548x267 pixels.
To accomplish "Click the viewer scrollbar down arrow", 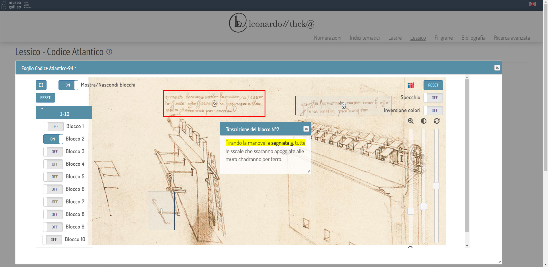I will (467, 246).
